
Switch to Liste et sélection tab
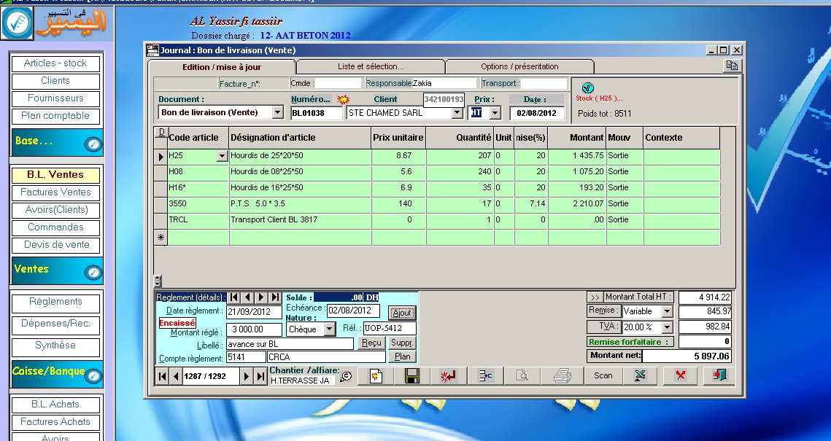[x=371, y=67]
